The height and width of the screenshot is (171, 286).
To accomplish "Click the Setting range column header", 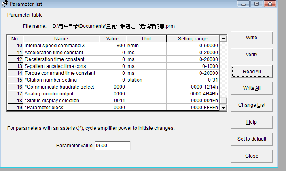I will point(193,39).
